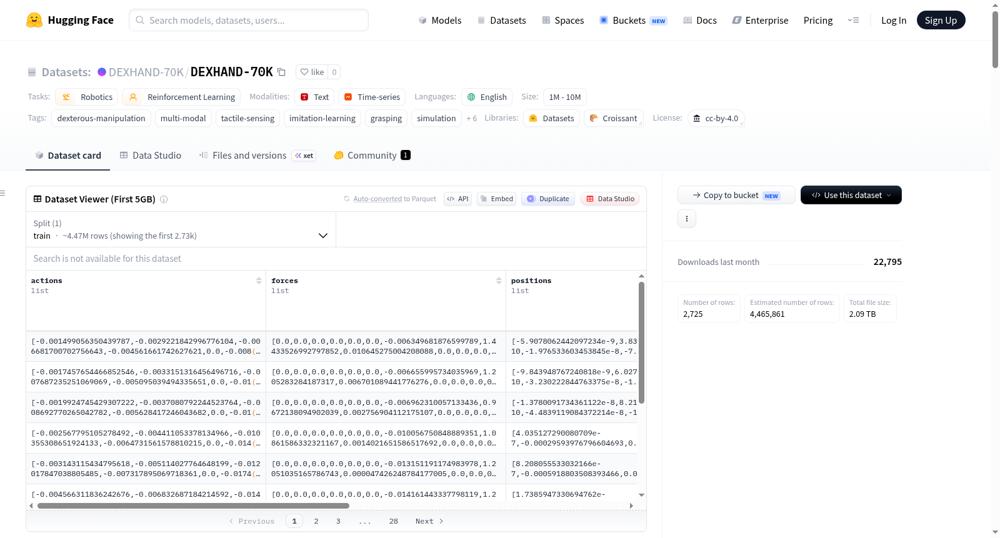Open the Enterprise nav item
The height and width of the screenshot is (538, 1000).
760,20
